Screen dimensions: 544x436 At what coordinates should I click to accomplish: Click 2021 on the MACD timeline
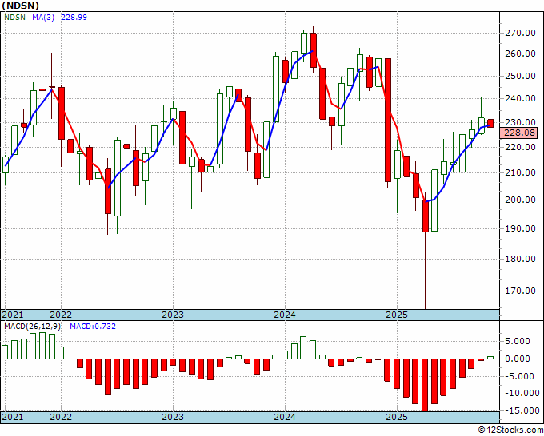pyautogui.click(x=13, y=417)
